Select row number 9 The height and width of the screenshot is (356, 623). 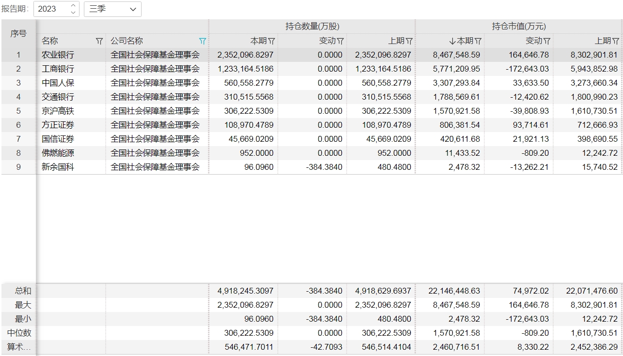point(18,167)
